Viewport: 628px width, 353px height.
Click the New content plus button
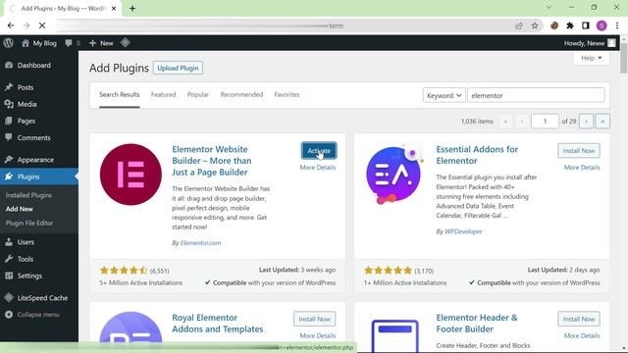click(x=101, y=43)
